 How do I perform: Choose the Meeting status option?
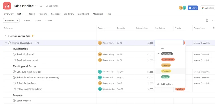[166, 65]
